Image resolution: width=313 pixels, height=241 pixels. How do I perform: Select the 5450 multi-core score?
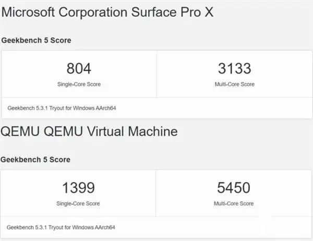click(233, 188)
